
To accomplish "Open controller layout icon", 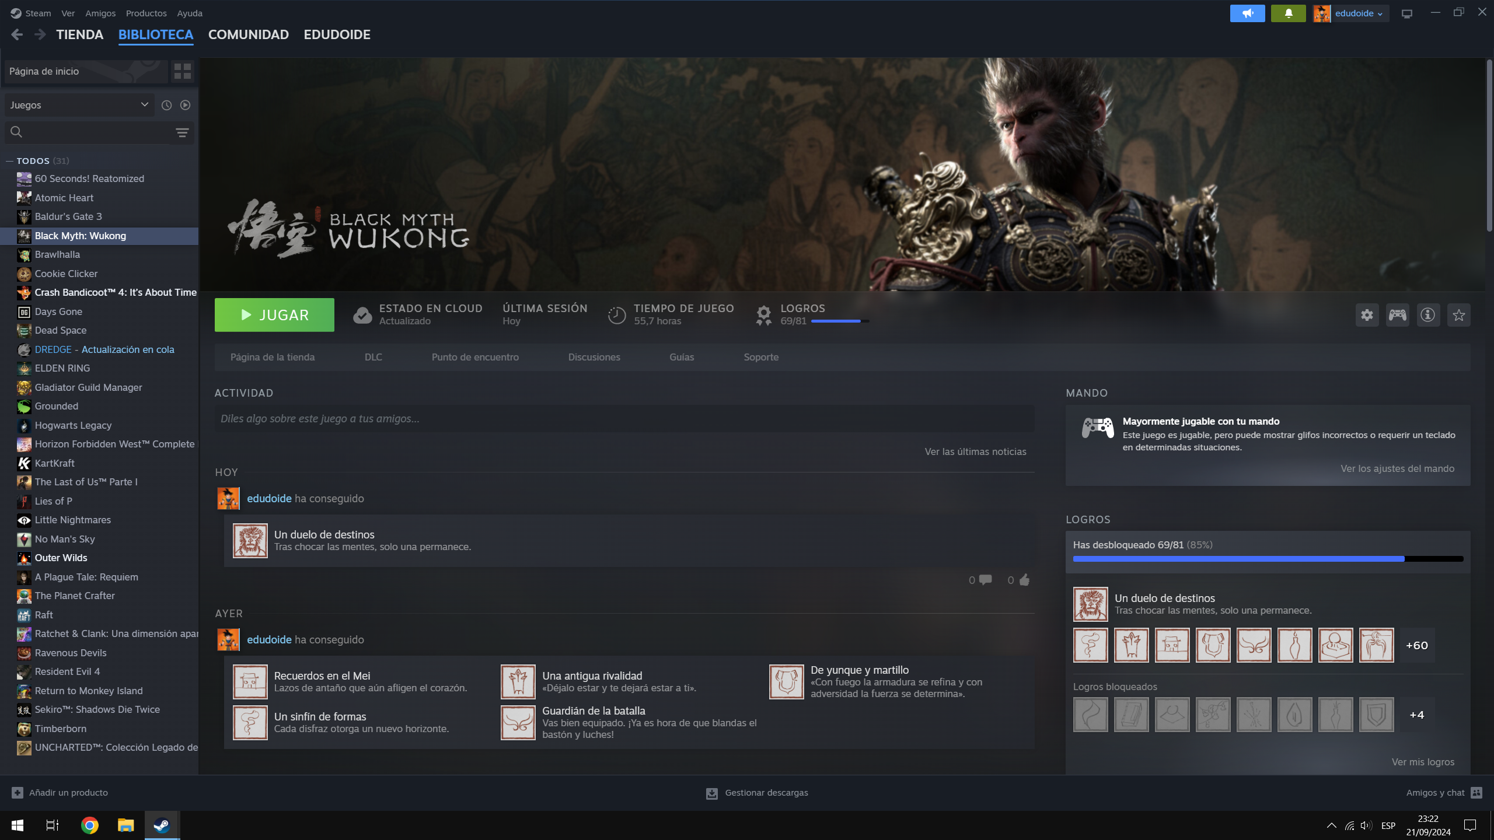I will click(1397, 315).
